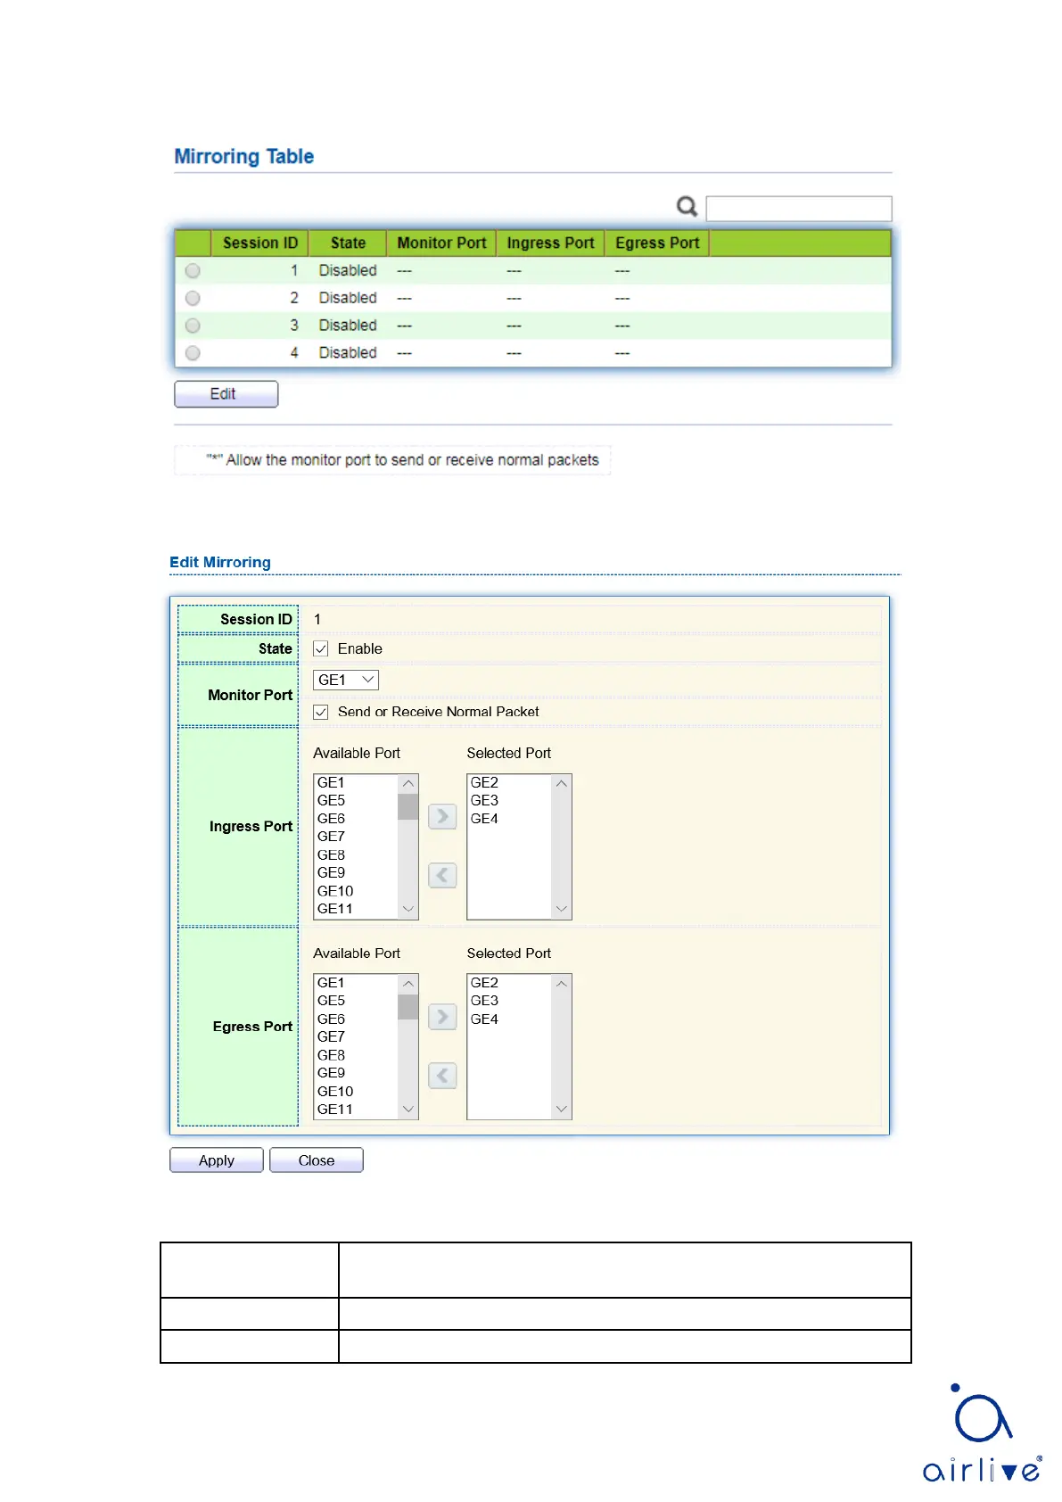Click the Egress Port move-right arrow
Image resolution: width=1062 pixels, height=1502 pixels.
(442, 1017)
